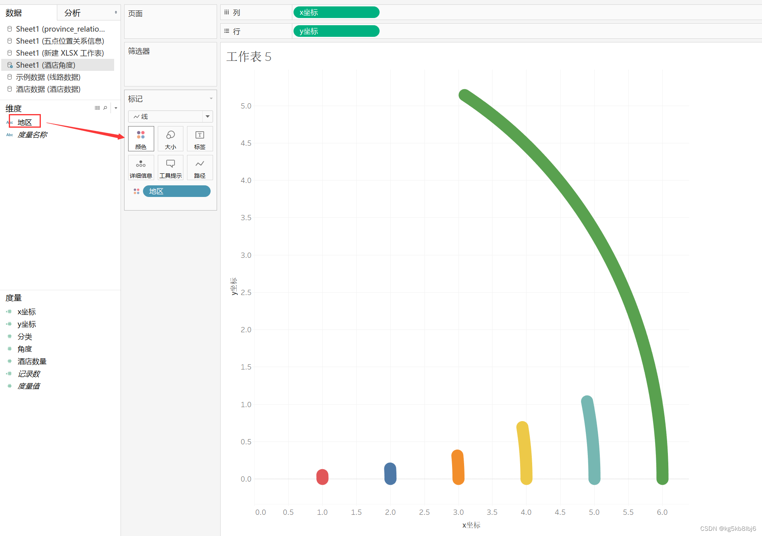Open the 路径 path mark card
Viewport: 762px width, 536px height.
pyautogui.click(x=200, y=167)
